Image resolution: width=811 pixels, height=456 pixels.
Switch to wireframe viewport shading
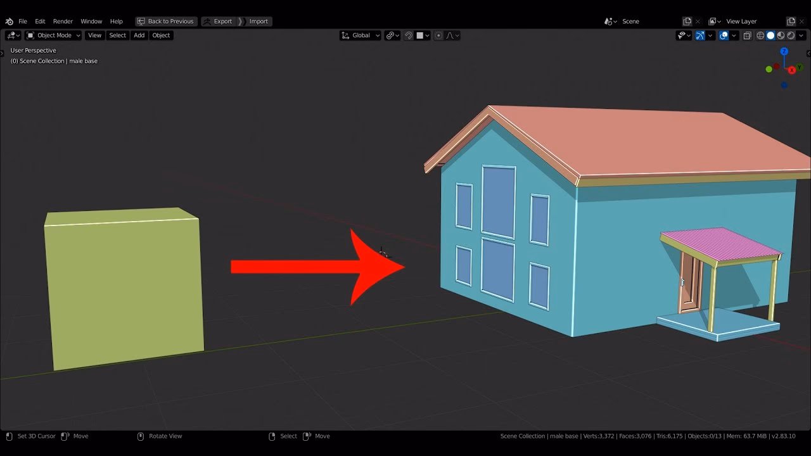(x=760, y=35)
